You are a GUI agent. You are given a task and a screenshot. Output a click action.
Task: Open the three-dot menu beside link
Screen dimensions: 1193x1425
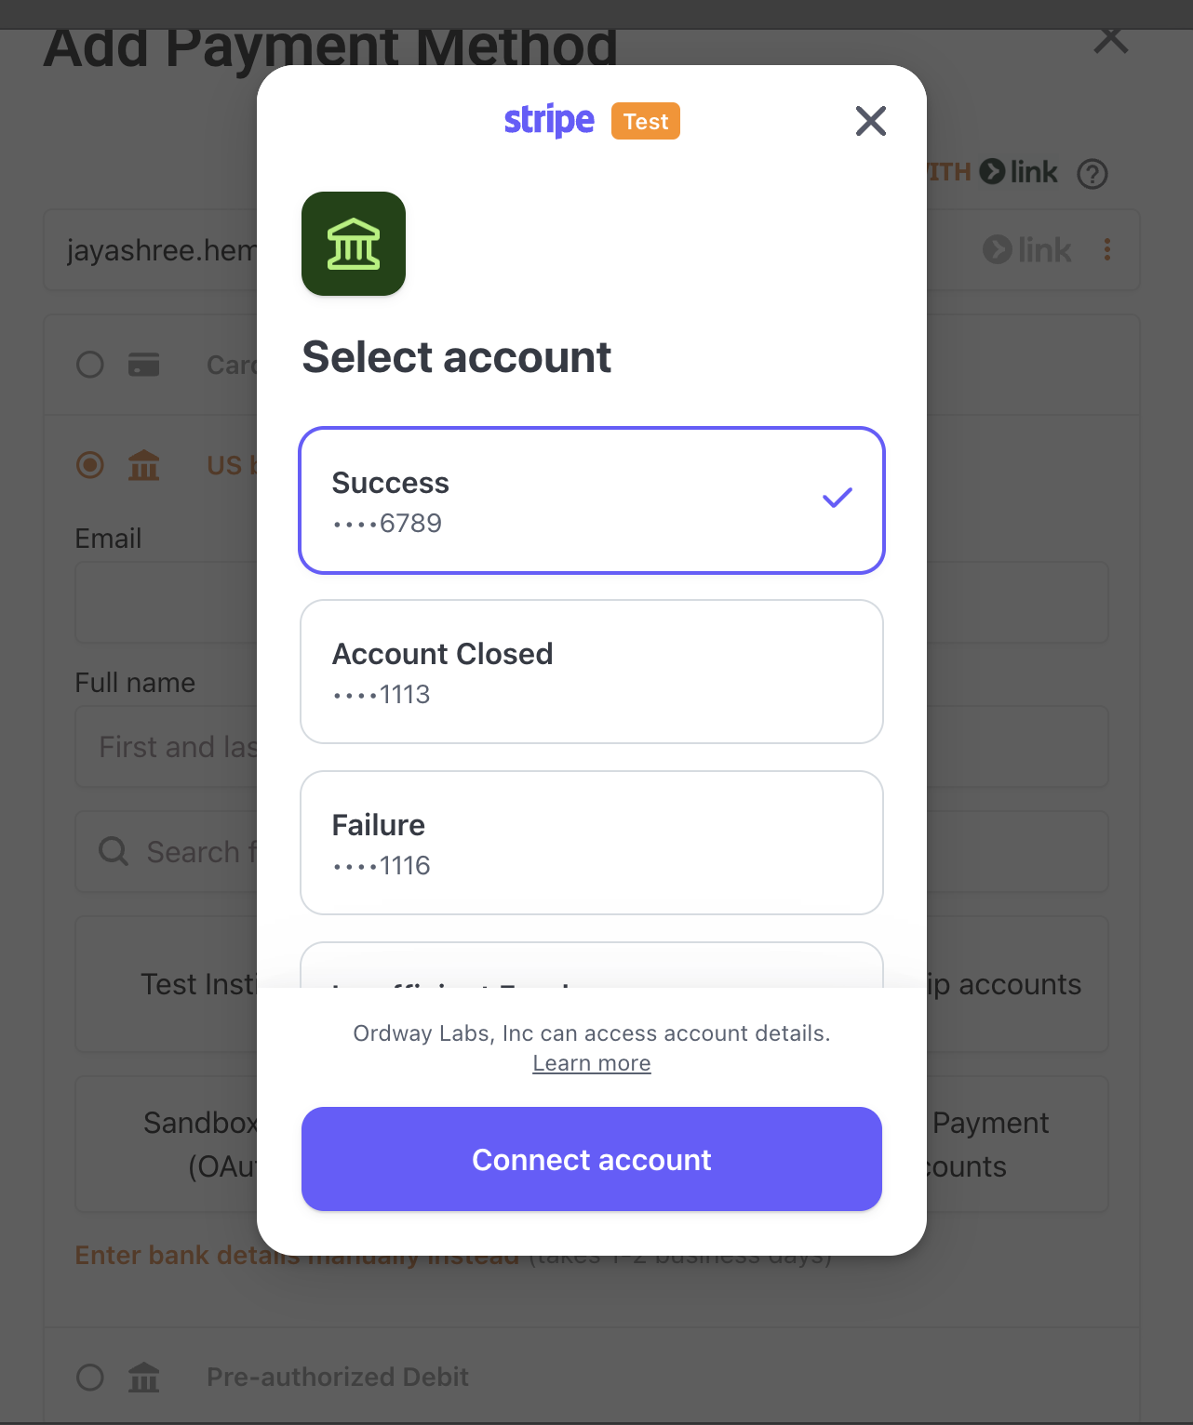point(1107,249)
